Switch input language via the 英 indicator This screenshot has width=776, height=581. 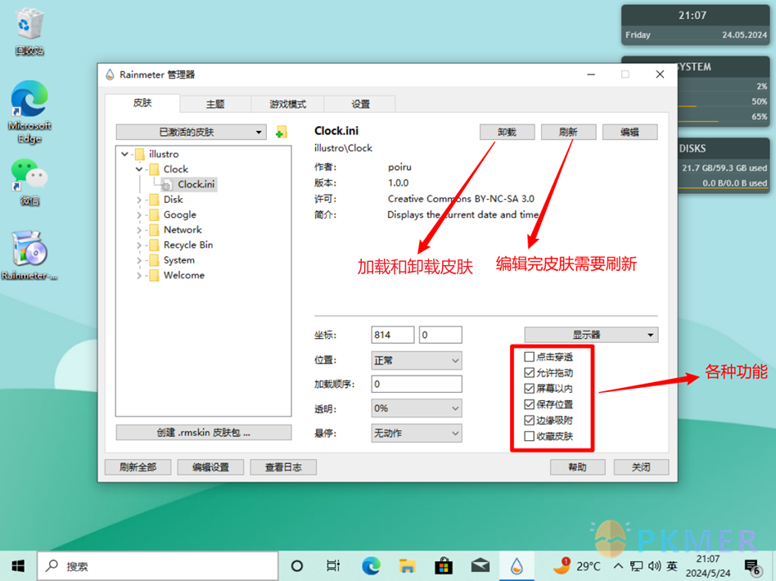(672, 565)
